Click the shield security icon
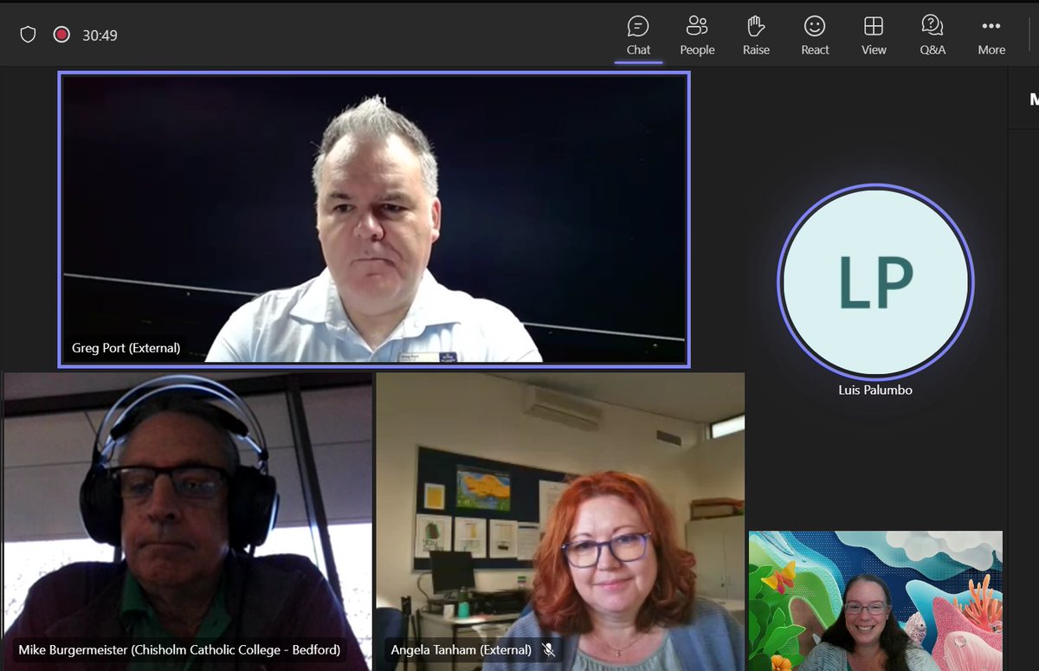This screenshot has width=1039, height=671. (28, 35)
